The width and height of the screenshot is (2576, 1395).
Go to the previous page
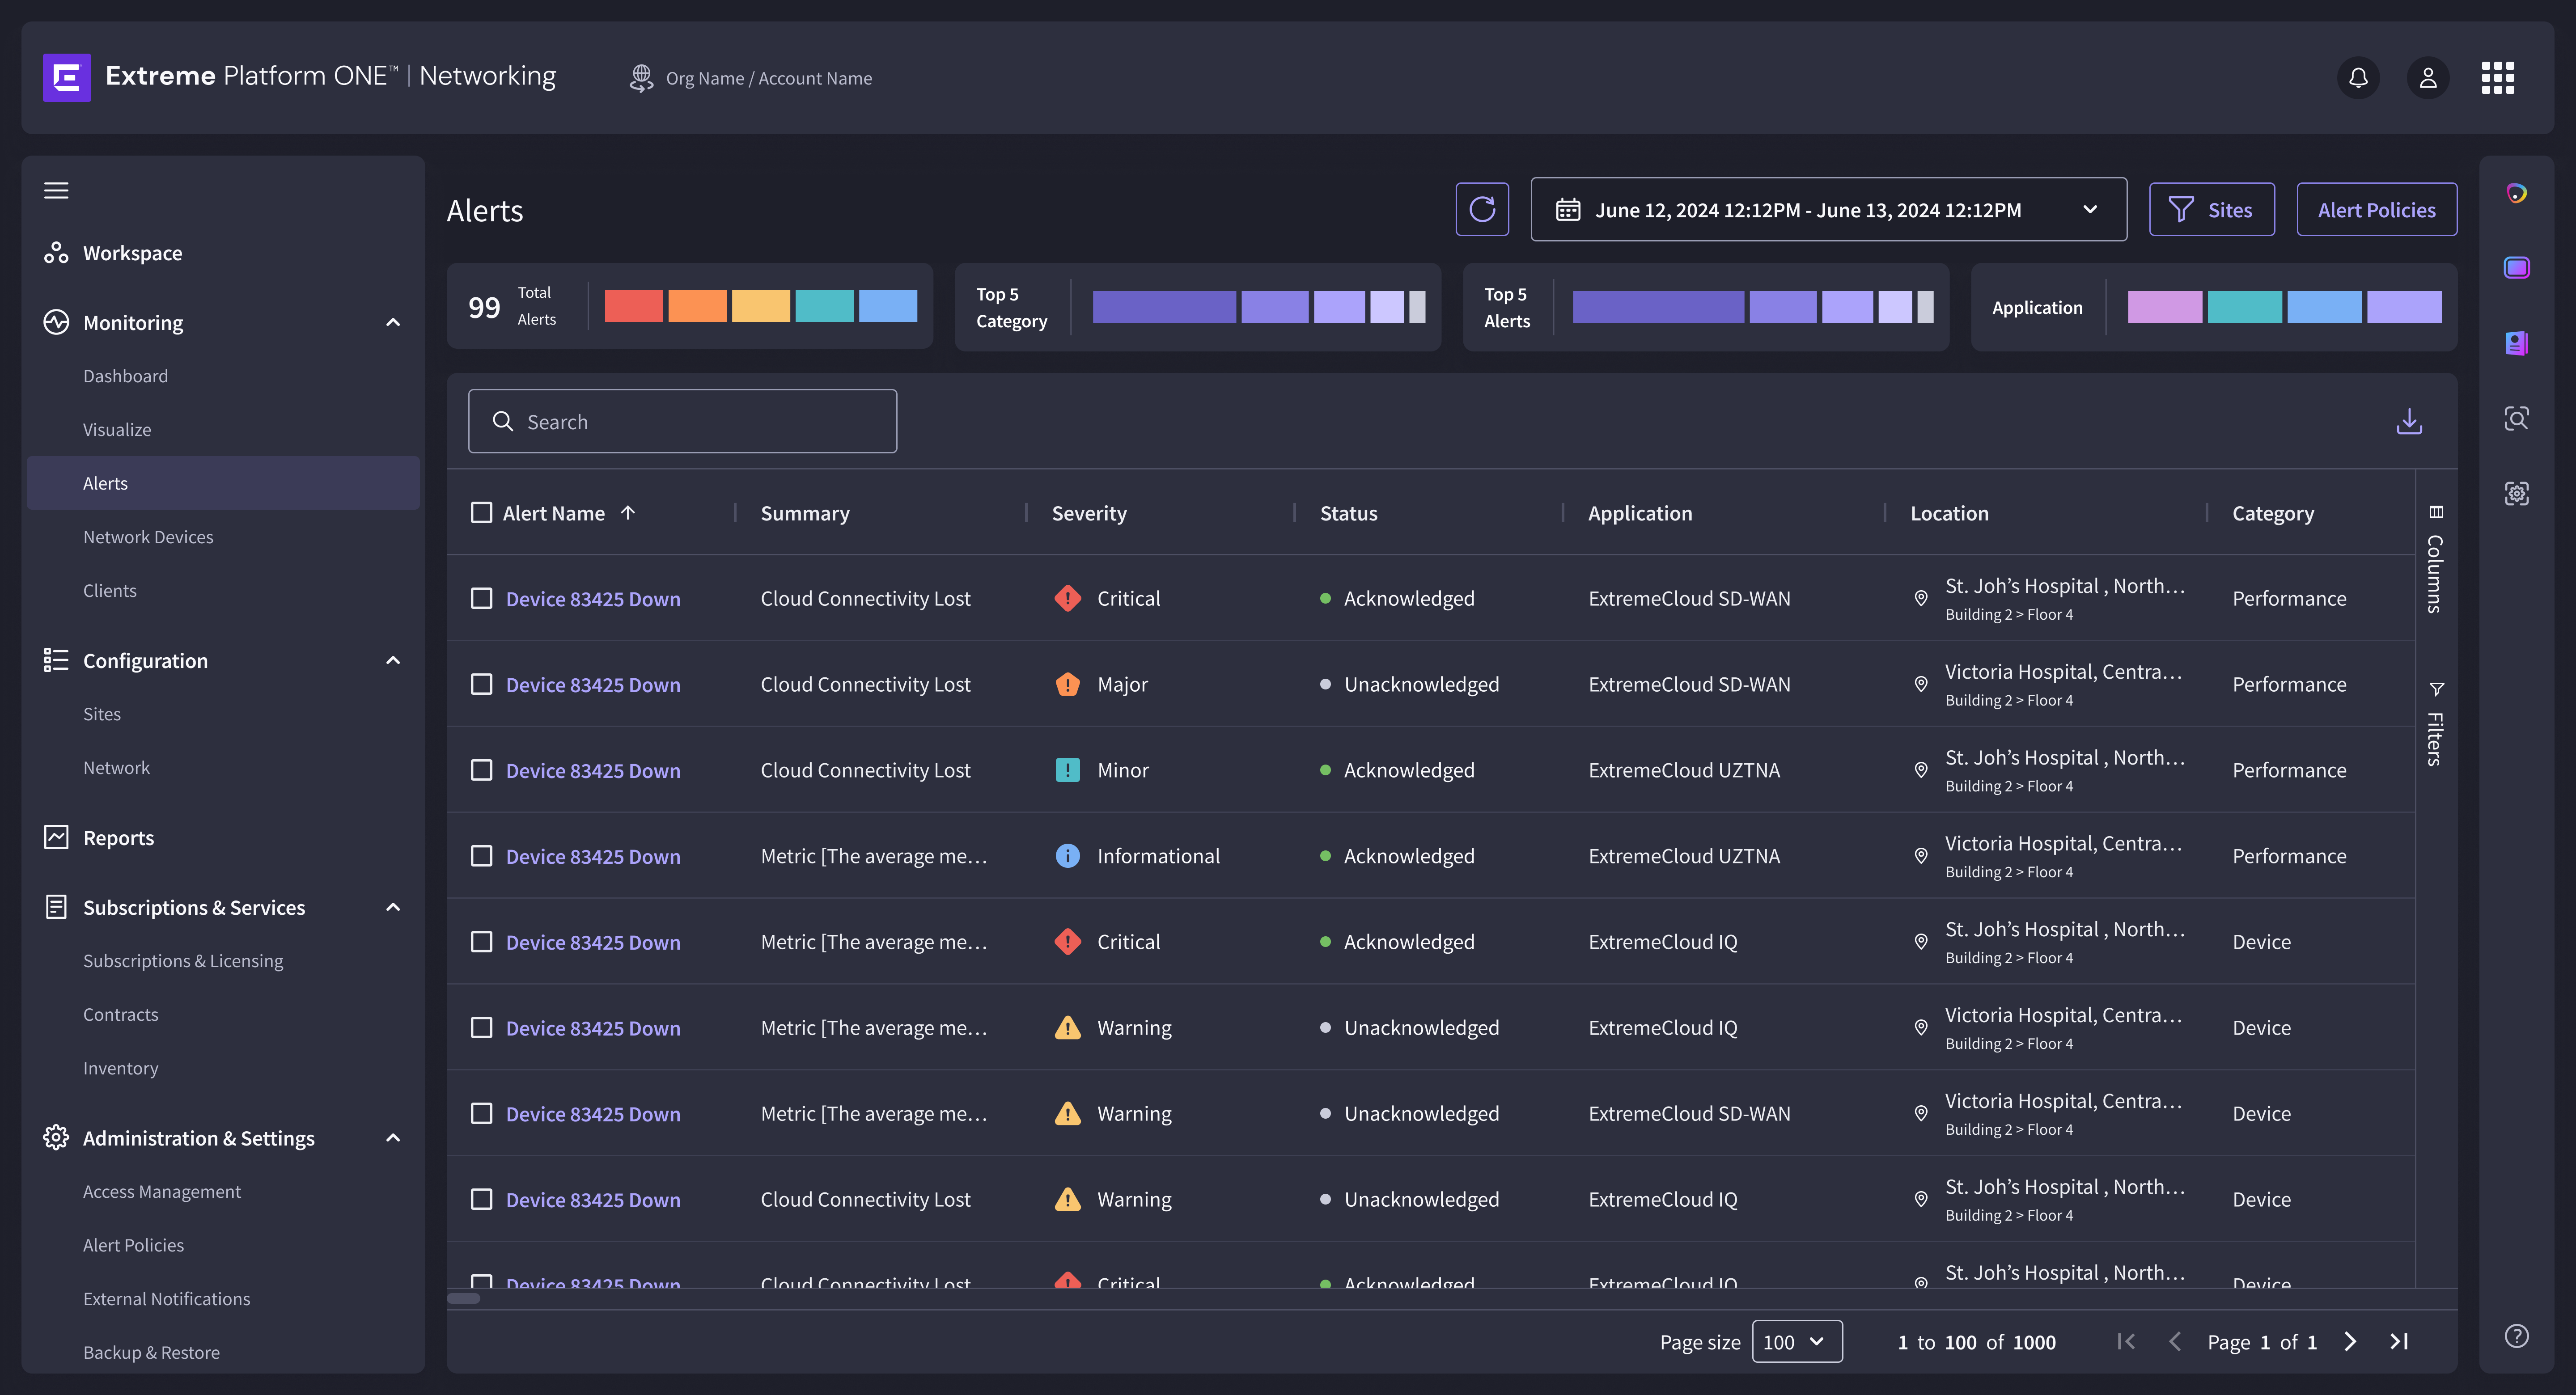(2174, 1341)
